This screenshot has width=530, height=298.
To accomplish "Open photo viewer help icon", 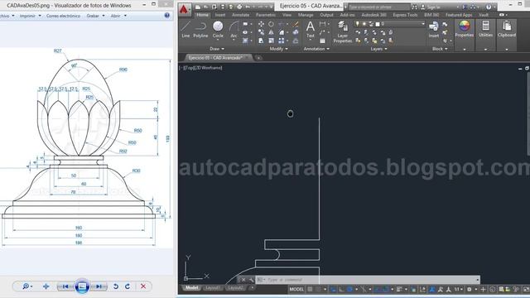I will click(167, 15).
